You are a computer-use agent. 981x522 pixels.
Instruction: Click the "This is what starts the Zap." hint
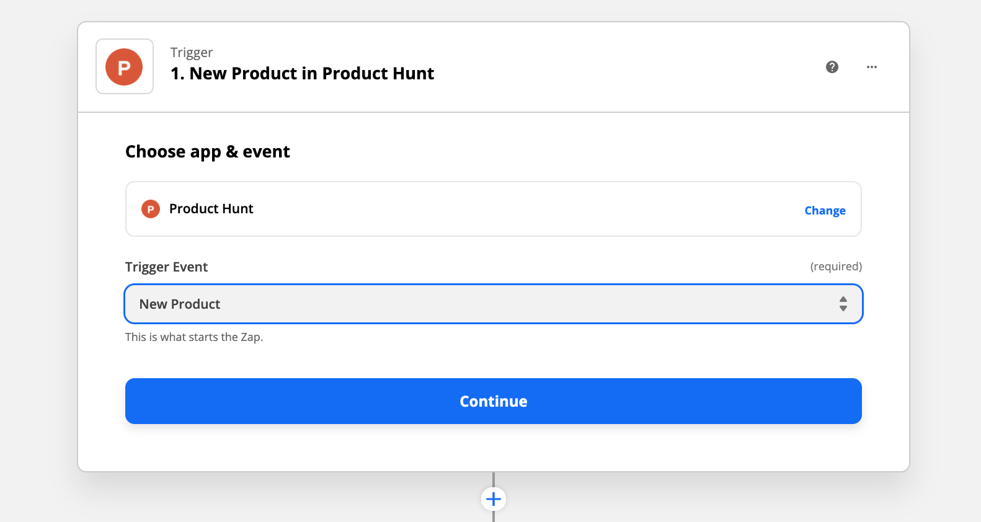[194, 337]
